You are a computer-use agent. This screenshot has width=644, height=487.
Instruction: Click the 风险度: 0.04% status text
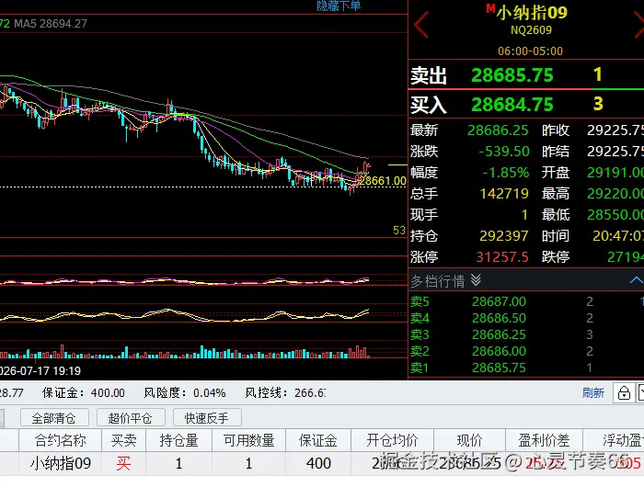point(185,393)
